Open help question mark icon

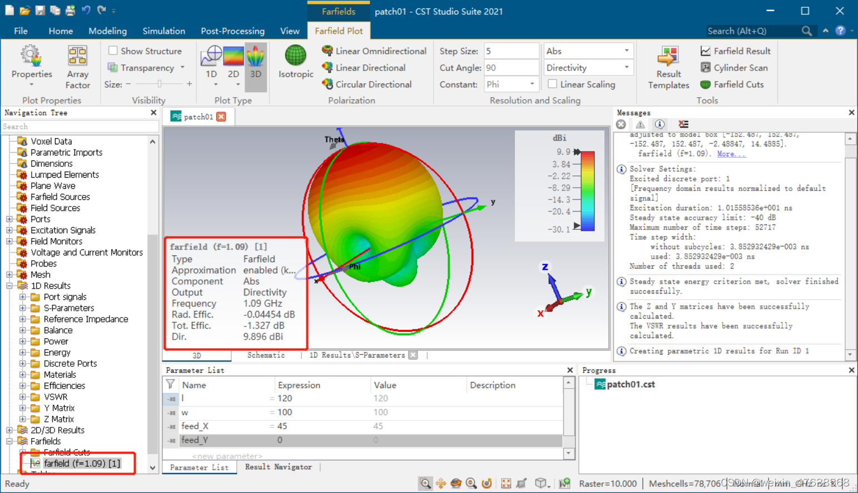[840, 31]
